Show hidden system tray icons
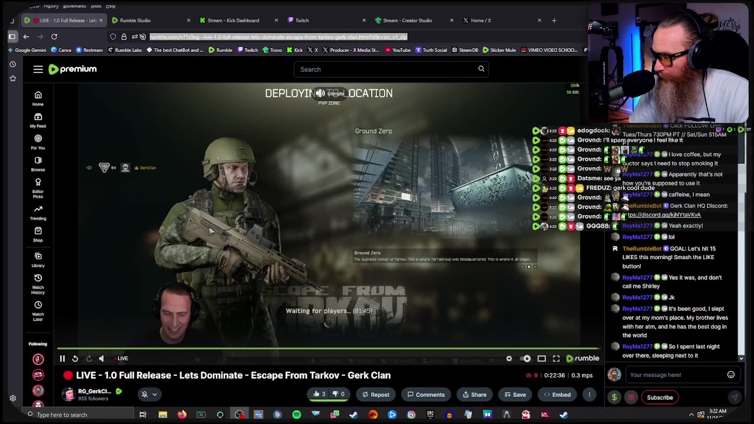The image size is (754, 424). (x=692, y=415)
